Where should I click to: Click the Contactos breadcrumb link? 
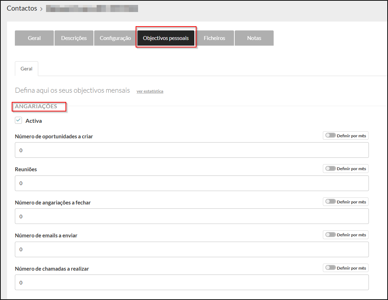tap(22, 8)
